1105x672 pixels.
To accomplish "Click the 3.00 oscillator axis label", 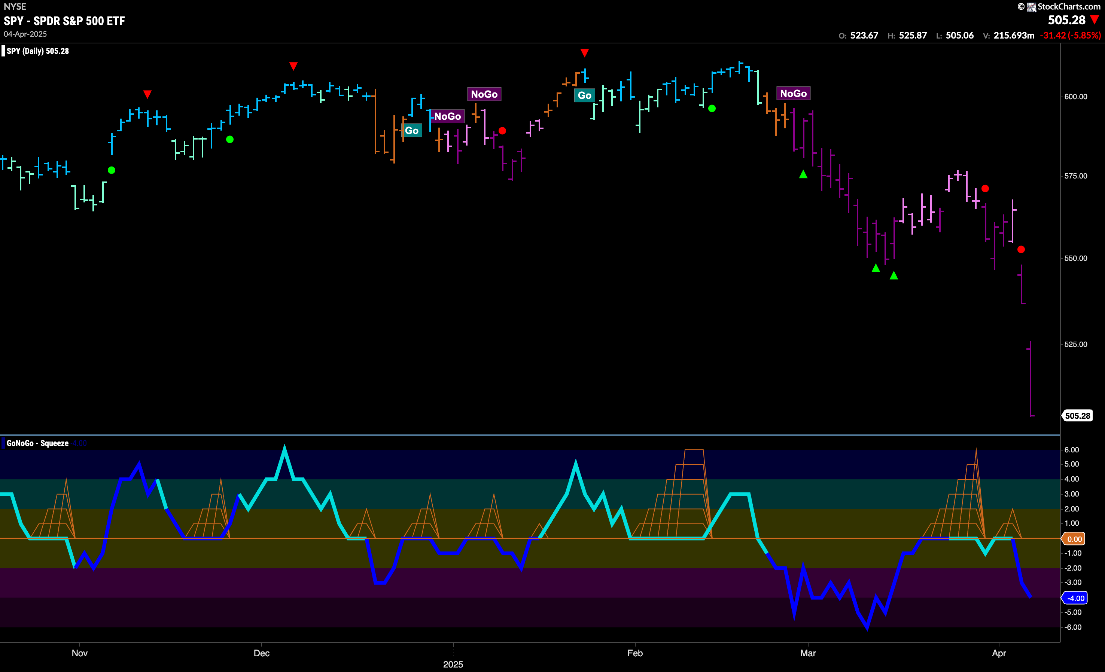I will tap(1071, 494).
